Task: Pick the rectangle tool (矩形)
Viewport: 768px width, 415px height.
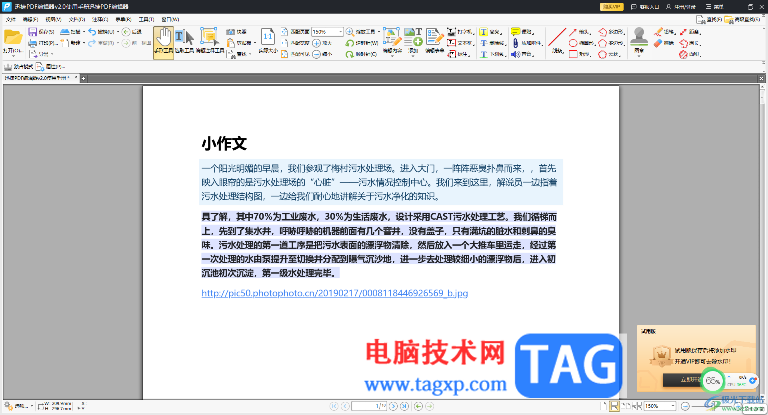Action: coord(580,54)
